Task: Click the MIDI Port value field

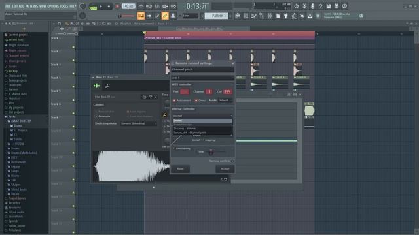Action: (x=185, y=91)
